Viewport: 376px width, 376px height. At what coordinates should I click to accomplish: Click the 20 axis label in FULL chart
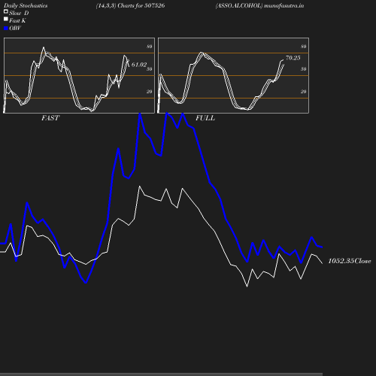304,92
